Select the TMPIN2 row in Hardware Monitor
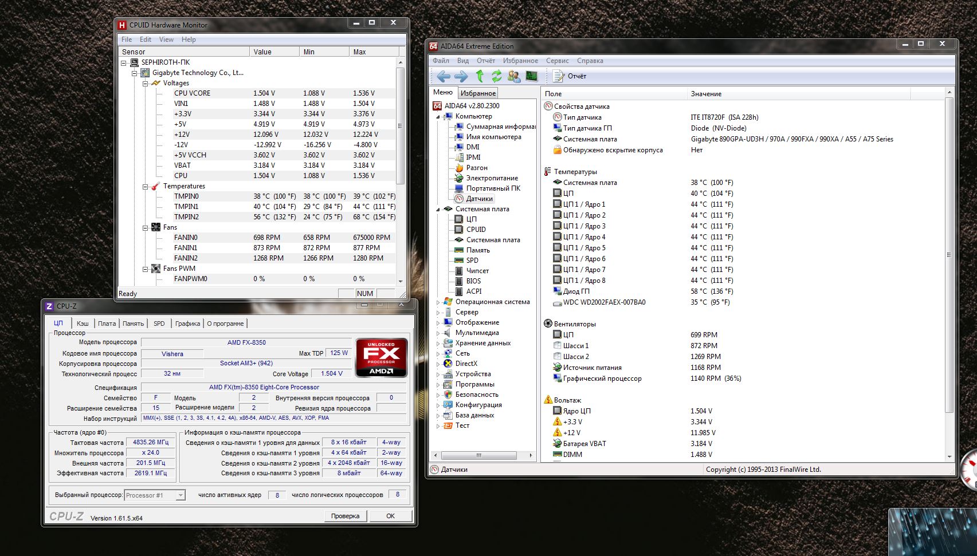 coord(284,217)
